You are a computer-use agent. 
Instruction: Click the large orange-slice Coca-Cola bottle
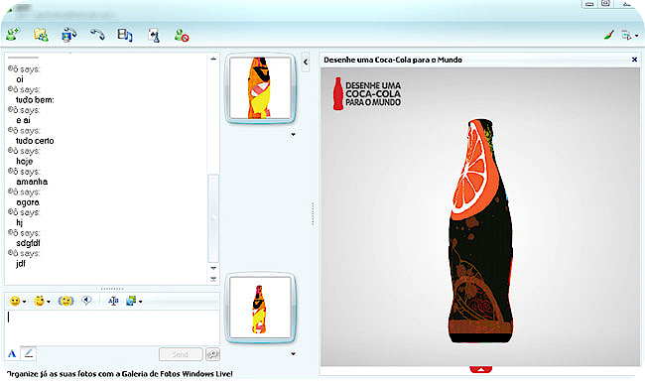tap(480, 231)
